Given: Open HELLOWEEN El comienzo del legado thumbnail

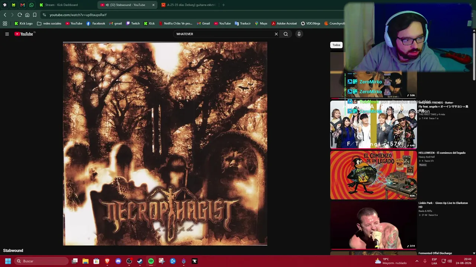Looking at the screenshot, I should (x=373, y=175).
